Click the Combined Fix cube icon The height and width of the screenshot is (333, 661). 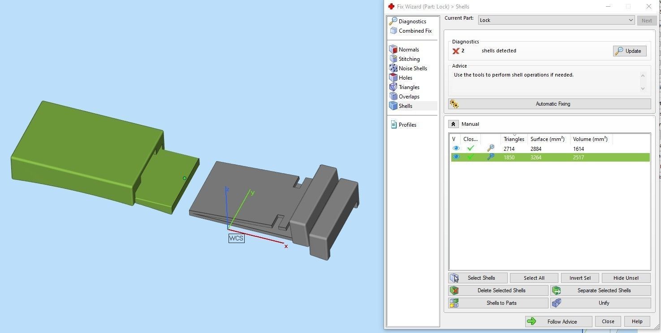coord(393,30)
